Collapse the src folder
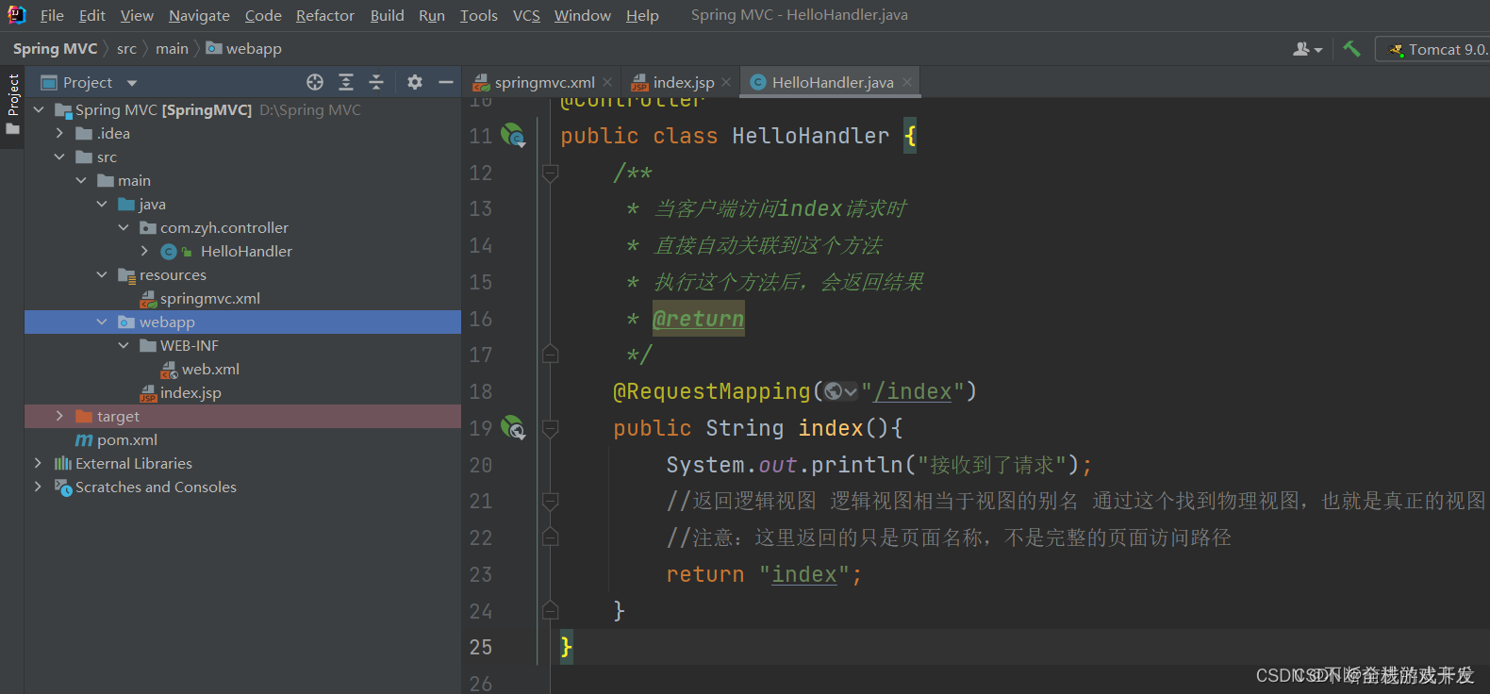This screenshot has width=1490, height=694. 59,157
